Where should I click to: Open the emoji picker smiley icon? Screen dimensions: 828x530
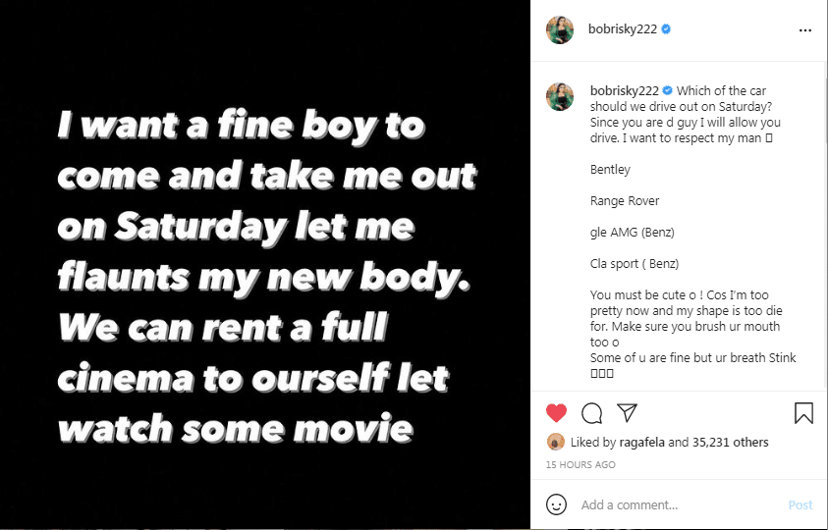(x=557, y=504)
